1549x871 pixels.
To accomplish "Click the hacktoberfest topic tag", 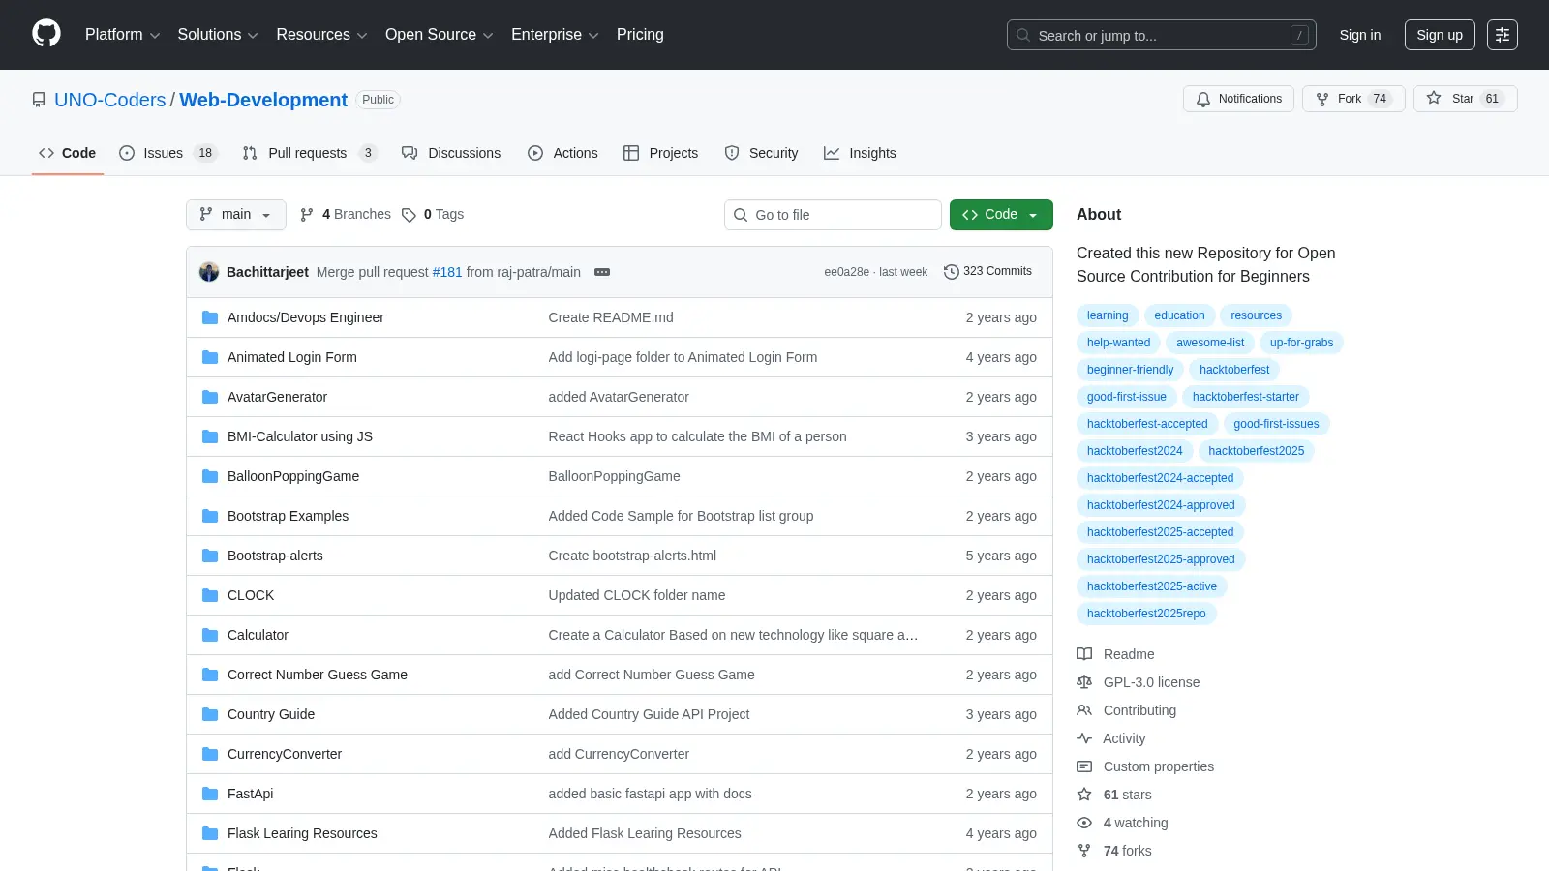I will 1234,370.
